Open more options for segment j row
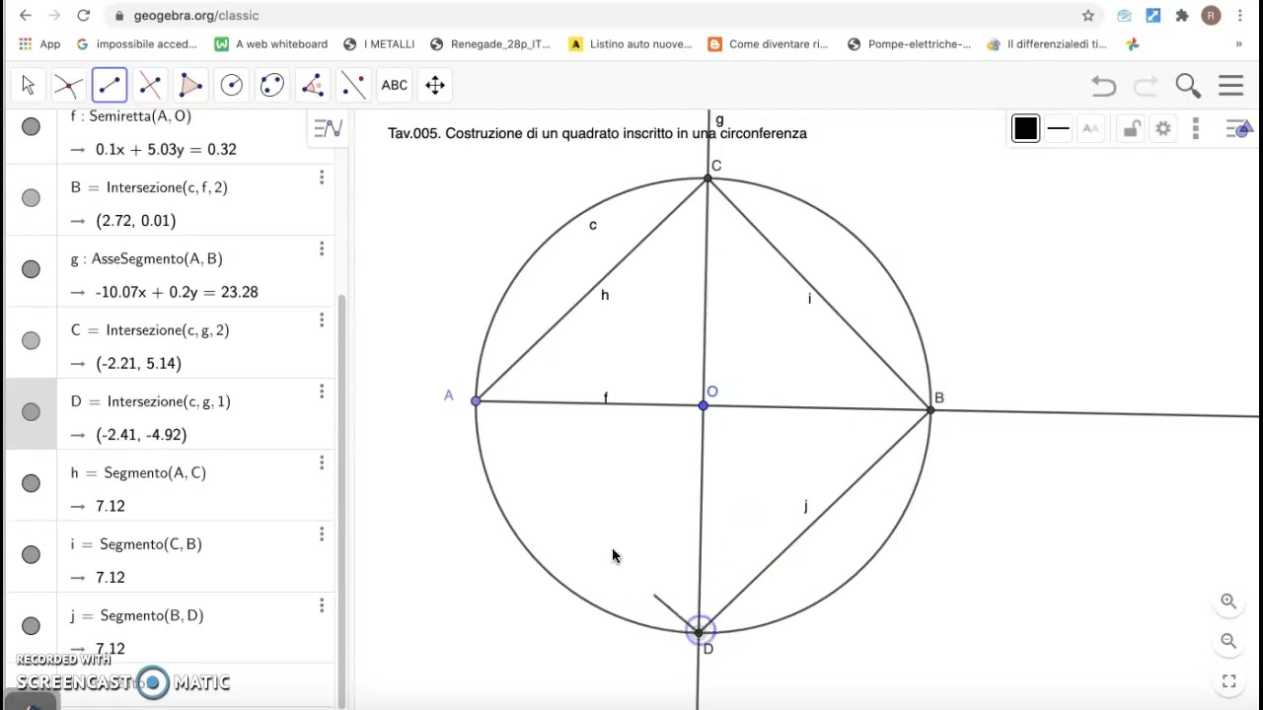 tap(321, 605)
